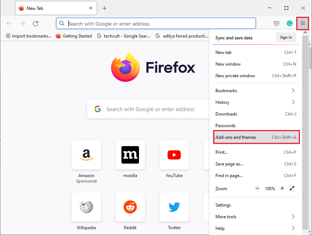The width and height of the screenshot is (312, 235).
Task: Choose New window menu item
Action: pyautogui.click(x=256, y=64)
